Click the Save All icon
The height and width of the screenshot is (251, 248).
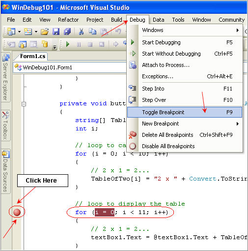click(67, 31)
